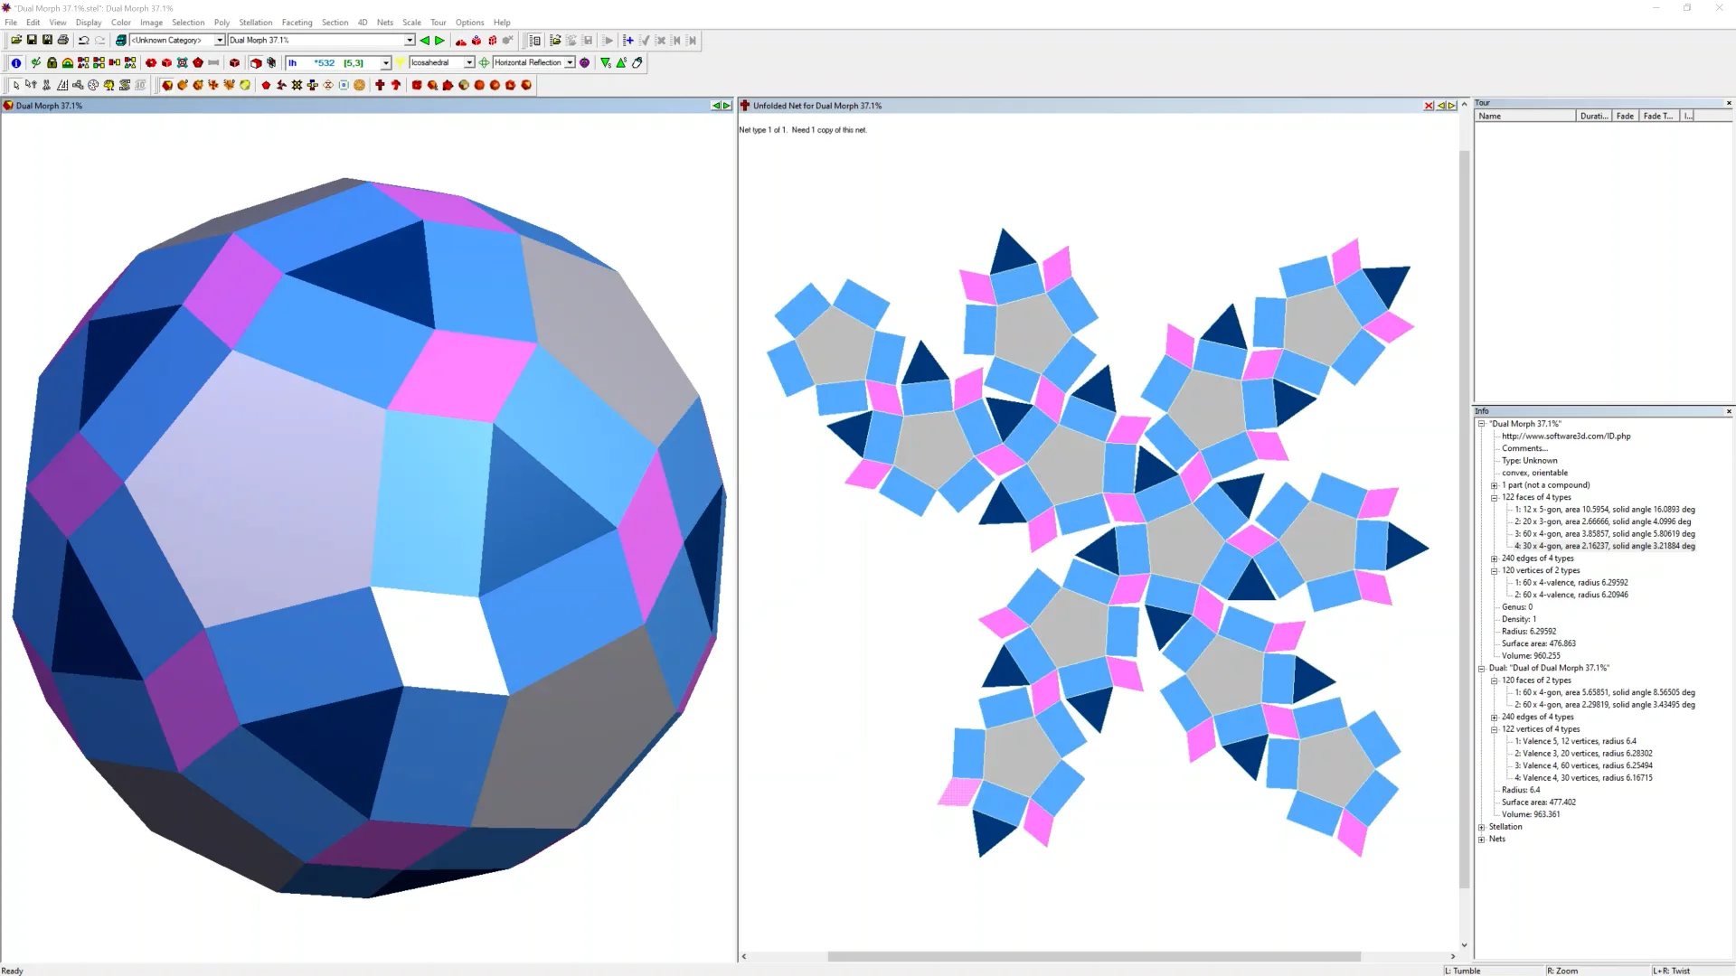Click the Undo arrow icon
Image resolution: width=1736 pixels, height=976 pixels.
[x=83, y=41]
